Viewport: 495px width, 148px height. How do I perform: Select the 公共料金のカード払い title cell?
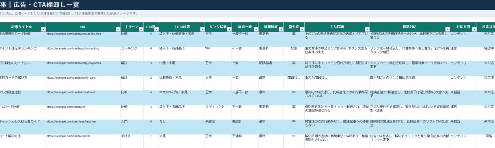point(23,69)
